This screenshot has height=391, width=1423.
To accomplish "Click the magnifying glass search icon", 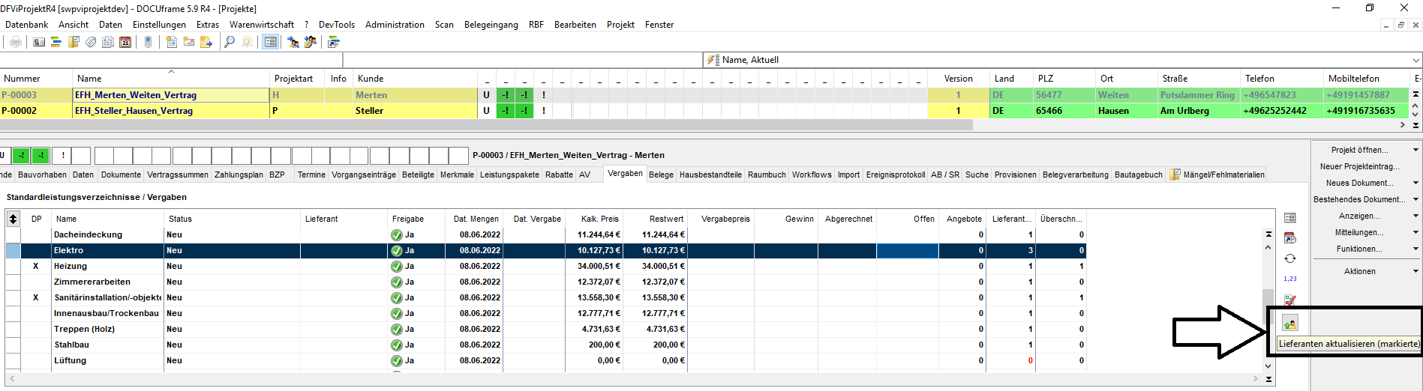I will [x=229, y=42].
